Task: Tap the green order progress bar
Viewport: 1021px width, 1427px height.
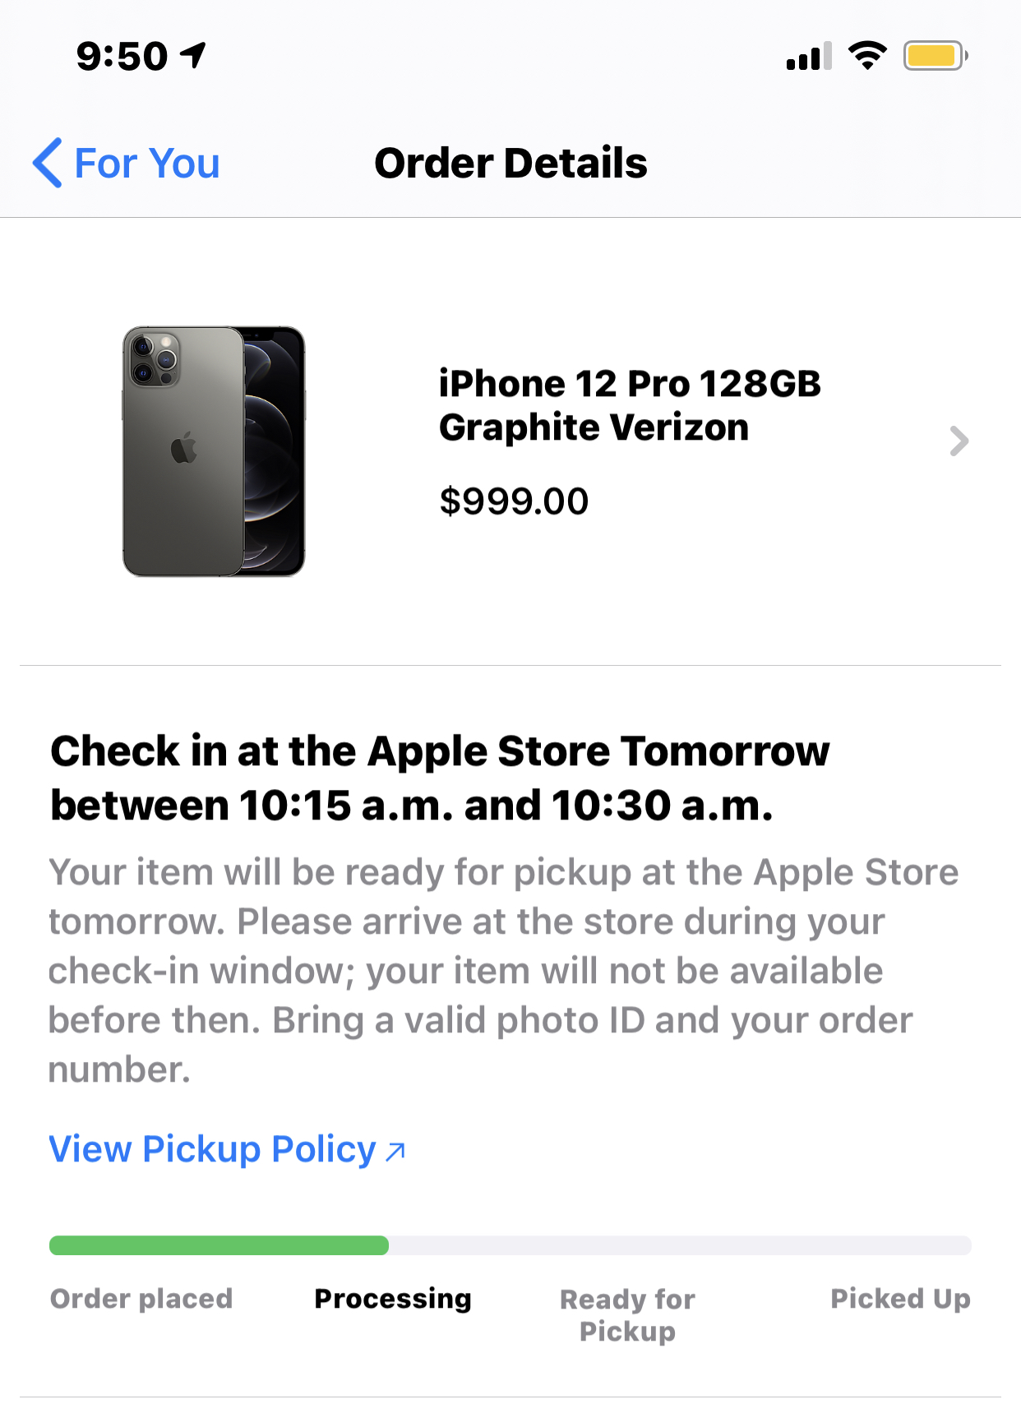Action: (219, 1245)
